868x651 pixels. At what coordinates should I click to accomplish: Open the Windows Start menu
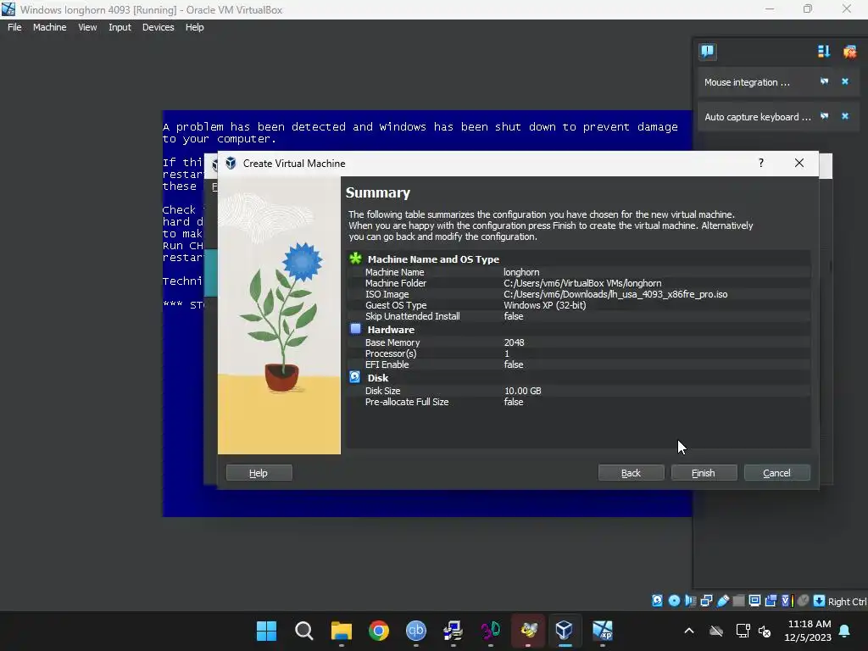pos(266,631)
